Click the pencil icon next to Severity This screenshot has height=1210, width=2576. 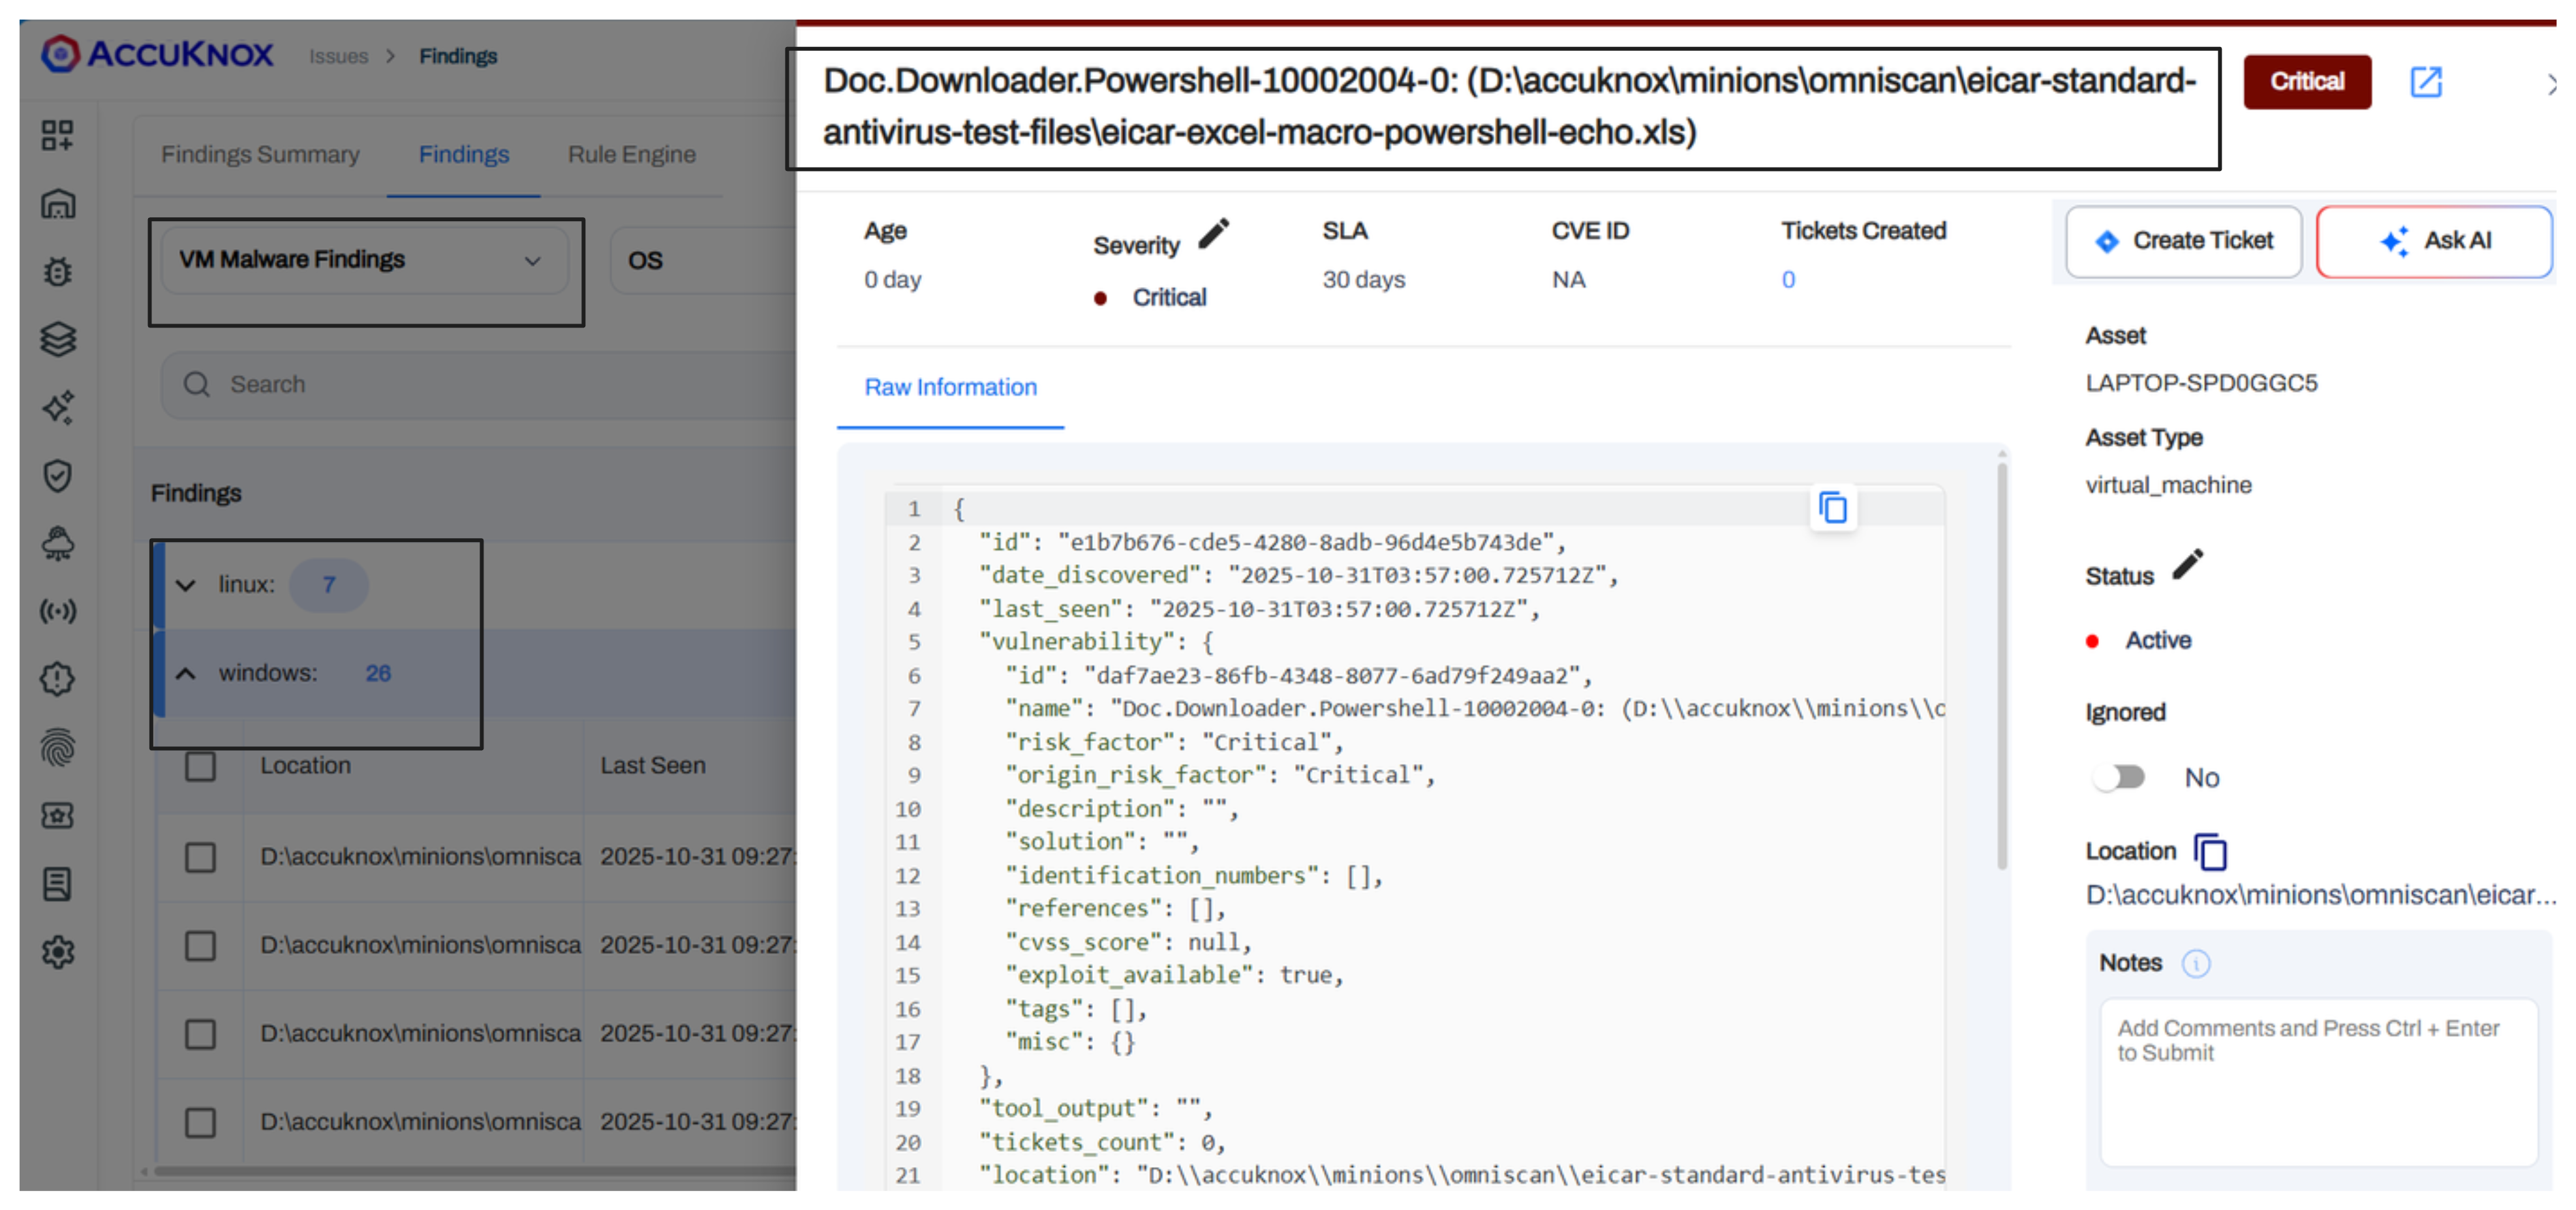click(1213, 235)
